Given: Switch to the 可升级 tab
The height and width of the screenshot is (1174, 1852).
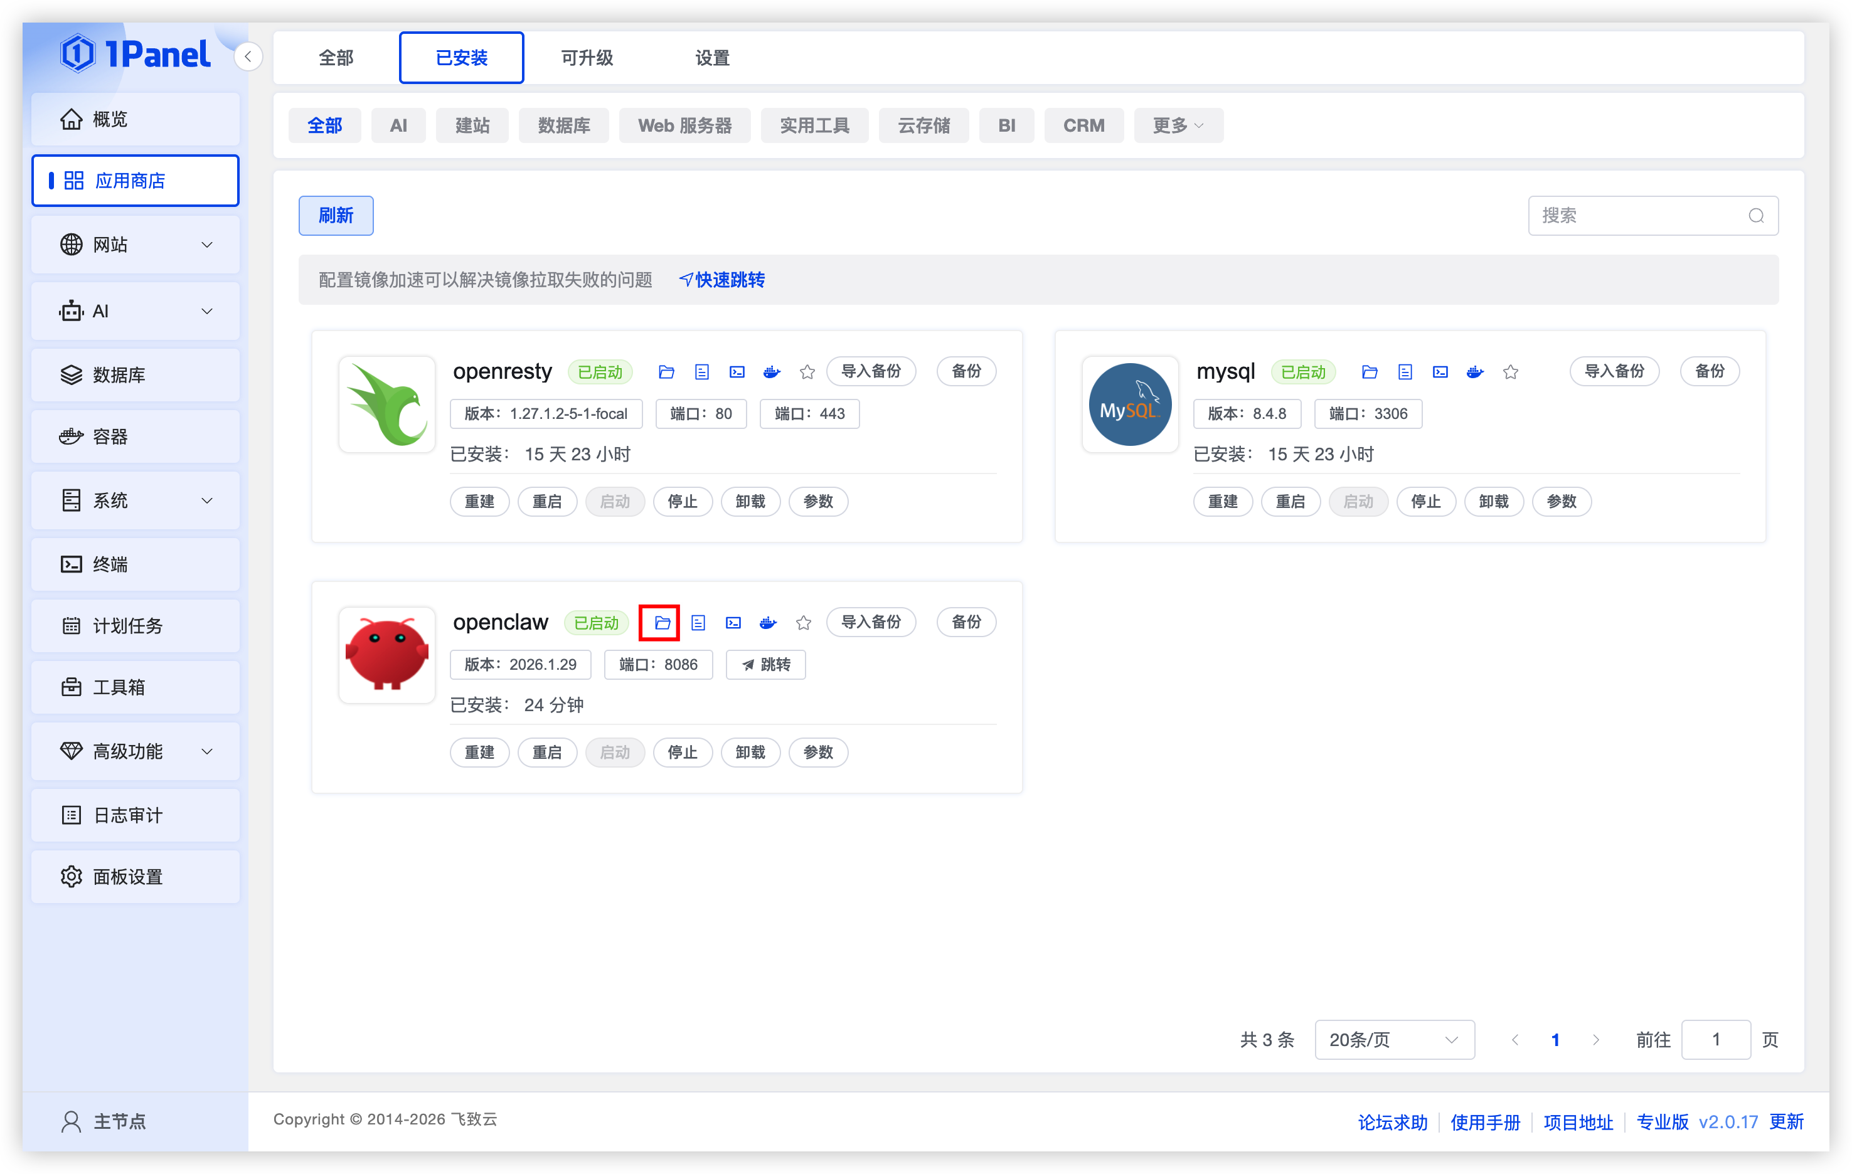Looking at the screenshot, I should pos(587,57).
